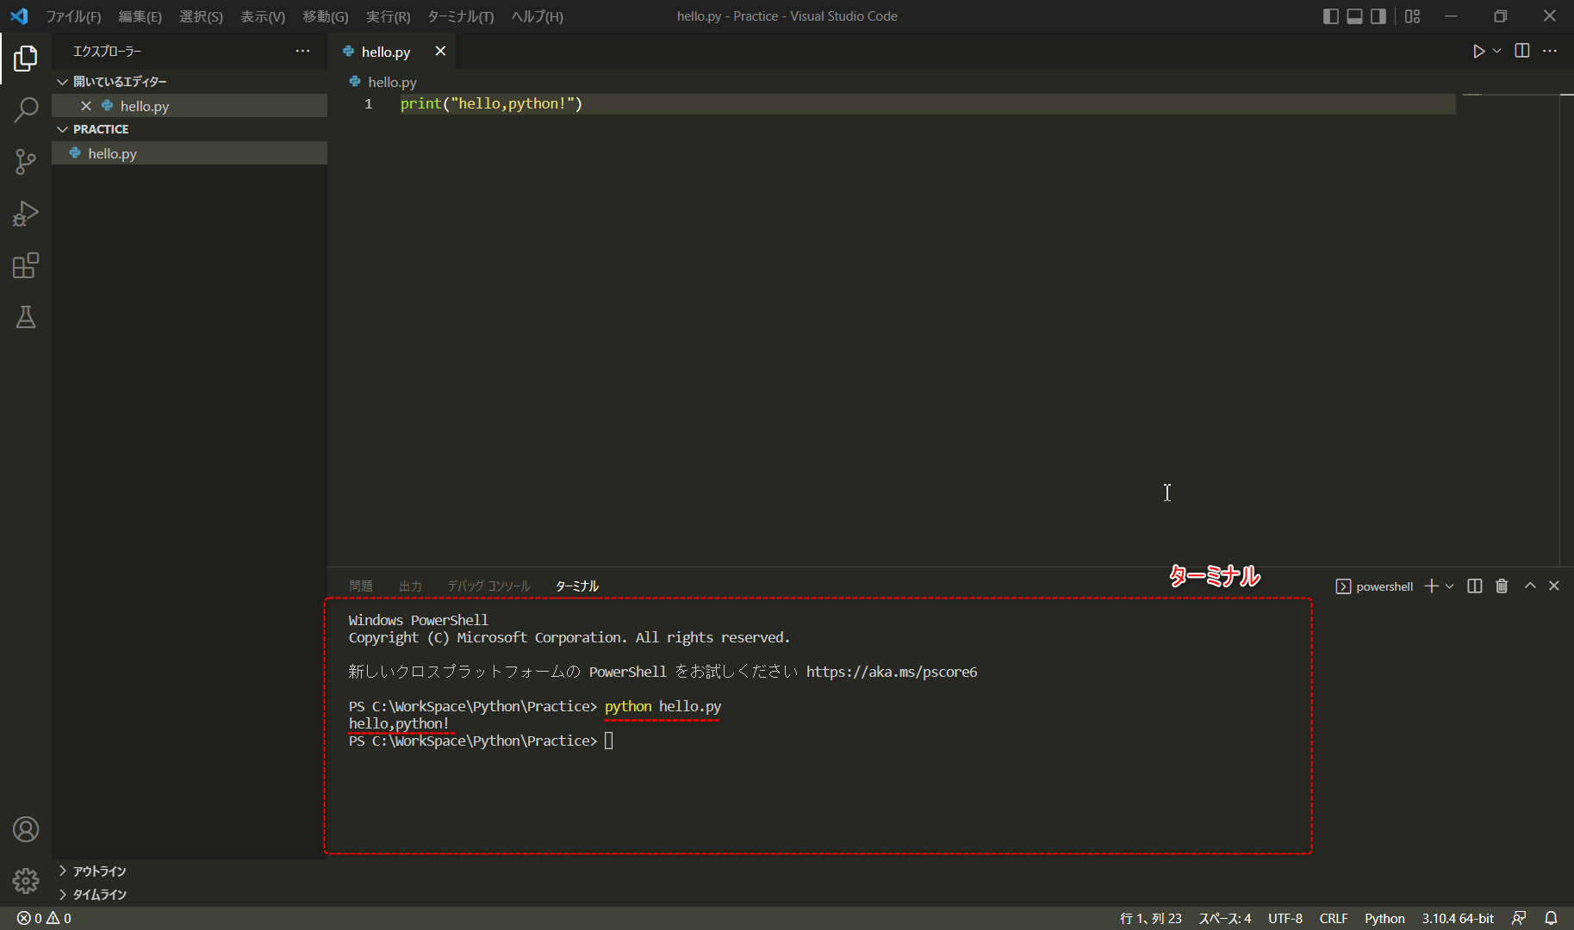Open the 編集(E) menu
Image resolution: width=1574 pixels, height=930 pixels.
140,16
